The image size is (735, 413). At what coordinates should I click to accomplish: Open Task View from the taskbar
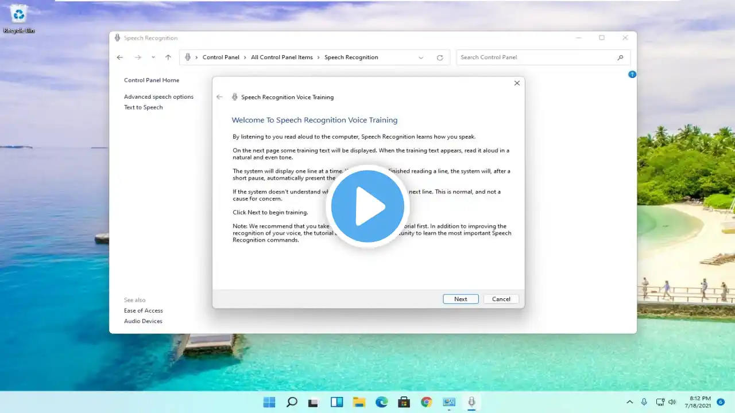coord(314,402)
